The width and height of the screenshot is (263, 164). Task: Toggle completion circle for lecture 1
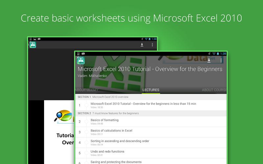pos(86,105)
